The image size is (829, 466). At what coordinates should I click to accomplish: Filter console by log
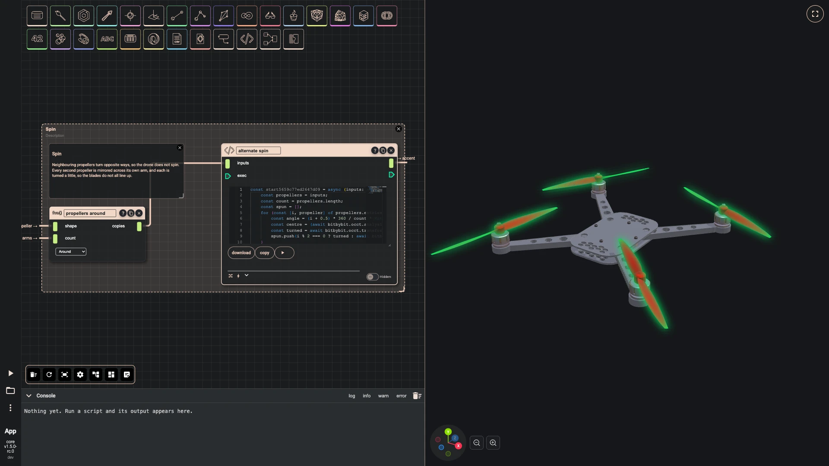pos(352,396)
